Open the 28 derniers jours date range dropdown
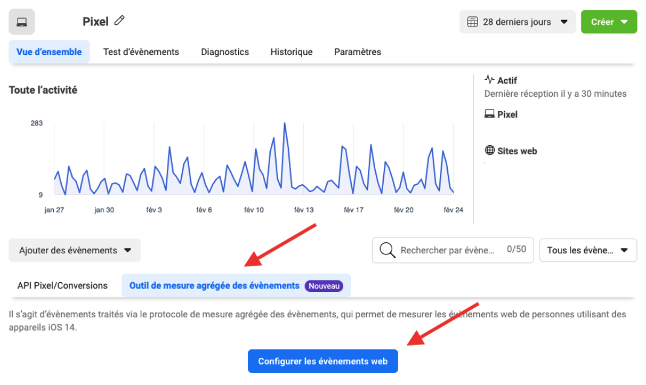 tap(517, 21)
